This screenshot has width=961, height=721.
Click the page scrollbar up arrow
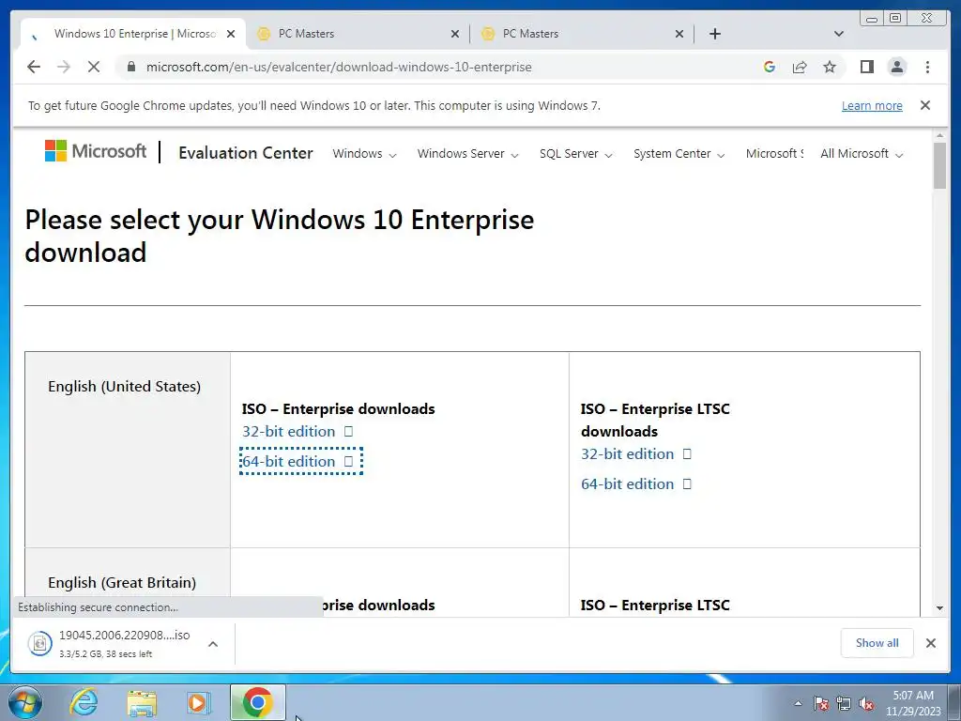[939, 135]
